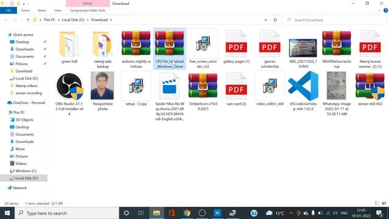Switch to large icons view layout
The width and height of the screenshot is (389, 219).
pyautogui.click(x=384, y=203)
